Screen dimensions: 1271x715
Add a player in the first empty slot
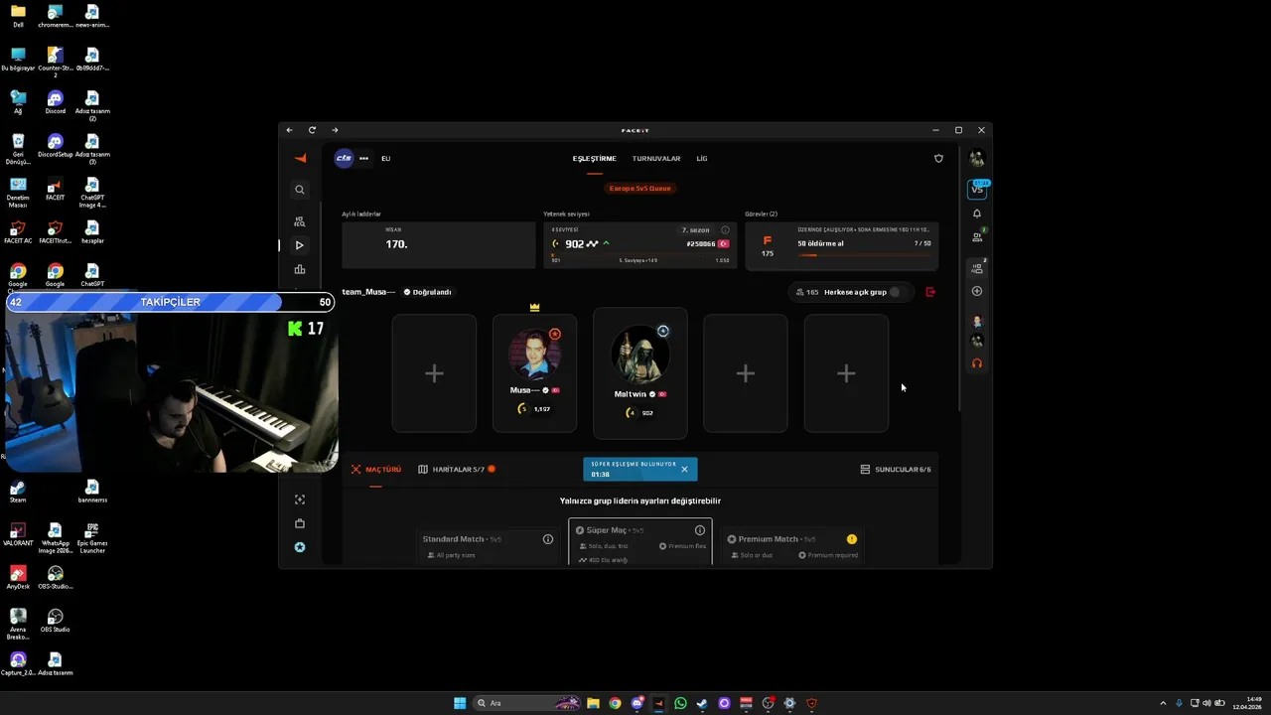pos(434,373)
